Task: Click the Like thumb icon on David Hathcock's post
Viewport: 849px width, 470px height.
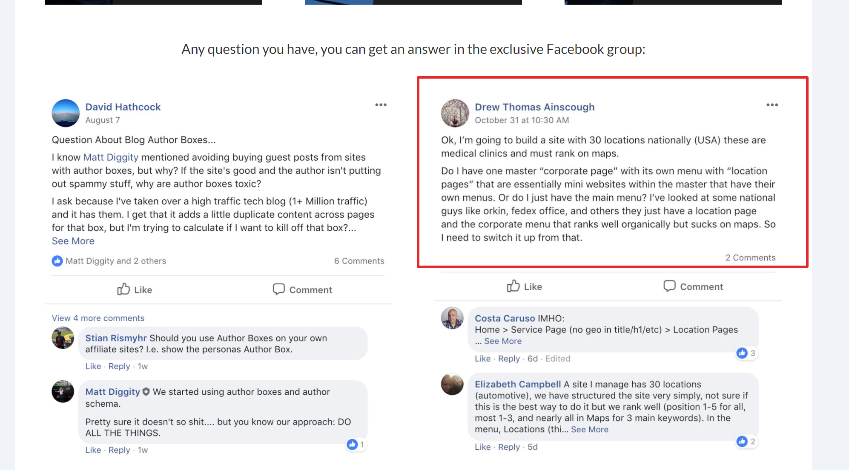Action: pos(123,289)
